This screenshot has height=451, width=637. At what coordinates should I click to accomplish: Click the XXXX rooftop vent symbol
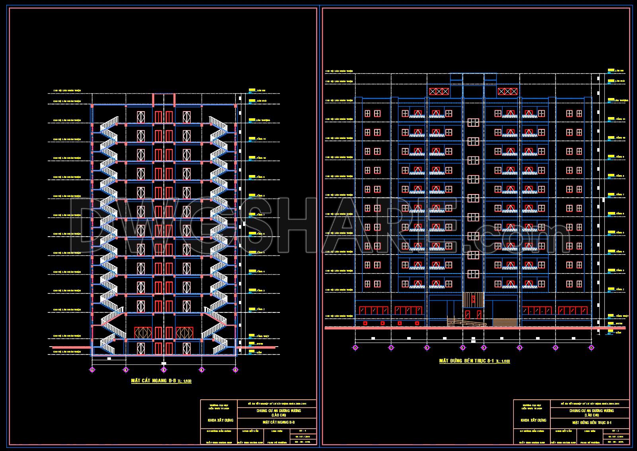click(x=439, y=91)
